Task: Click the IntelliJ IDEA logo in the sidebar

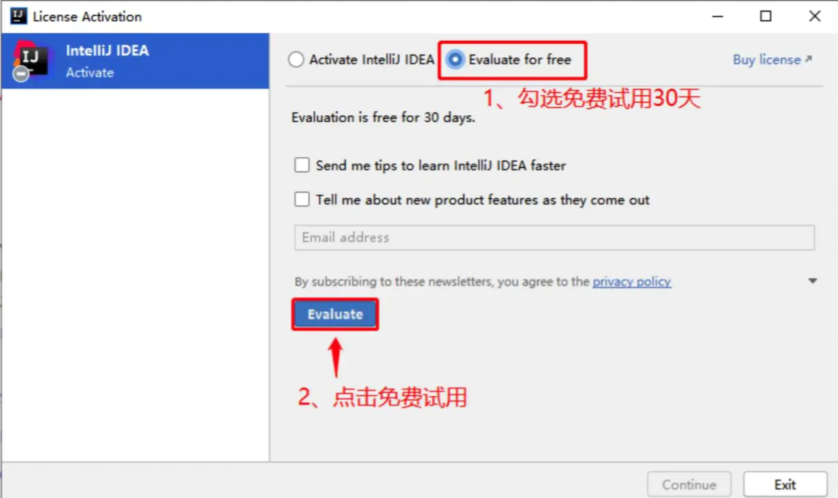Action: click(x=30, y=60)
